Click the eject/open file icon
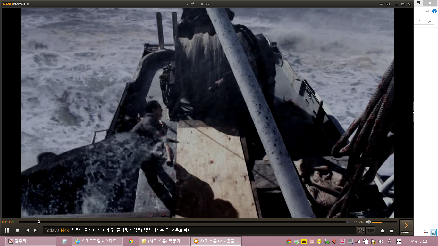The width and height of the screenshot is (438, 246). [x=383, y=230]
